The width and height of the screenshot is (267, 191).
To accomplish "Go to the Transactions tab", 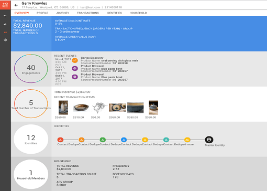I will pyautogui.click(x=88, y=13).
